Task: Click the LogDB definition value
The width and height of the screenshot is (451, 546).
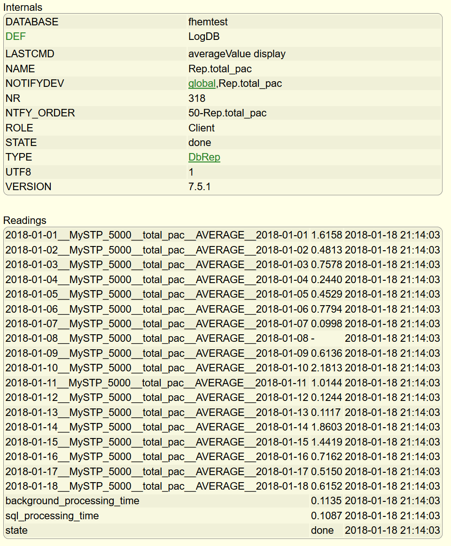Action: 204,37
